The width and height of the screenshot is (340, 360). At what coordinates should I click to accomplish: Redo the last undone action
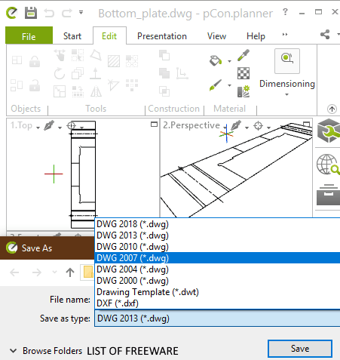(x=66, y=13)
